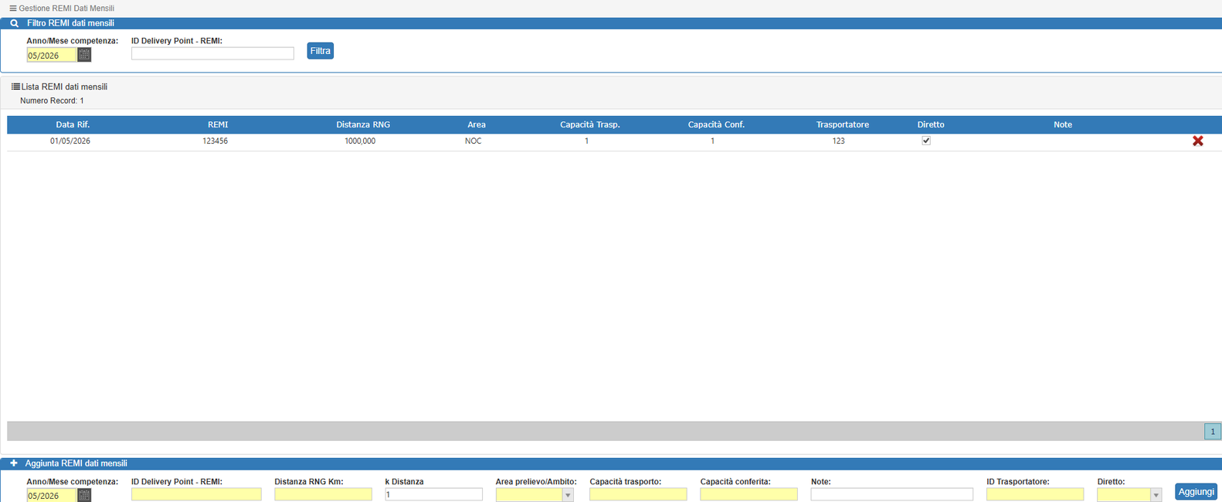Image resolution: width=1222 pixels, height=502 pixels.
Task: Focus the filter ID Delivery Point - REMI field
Action: pyautogui.click(x=212, y=53)
